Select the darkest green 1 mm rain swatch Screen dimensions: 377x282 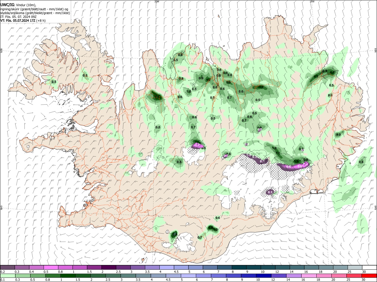pyautogui.click(x=68, y=276)
